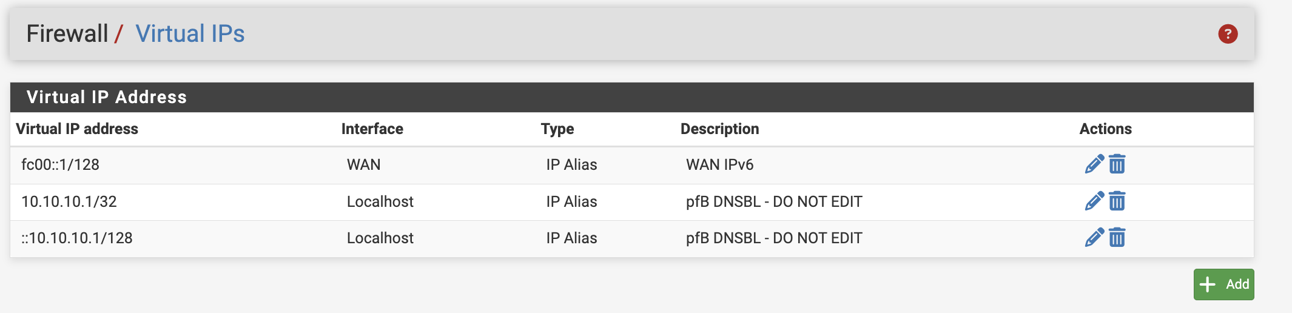
Task: Click the green Add button
Action: 1223,284
